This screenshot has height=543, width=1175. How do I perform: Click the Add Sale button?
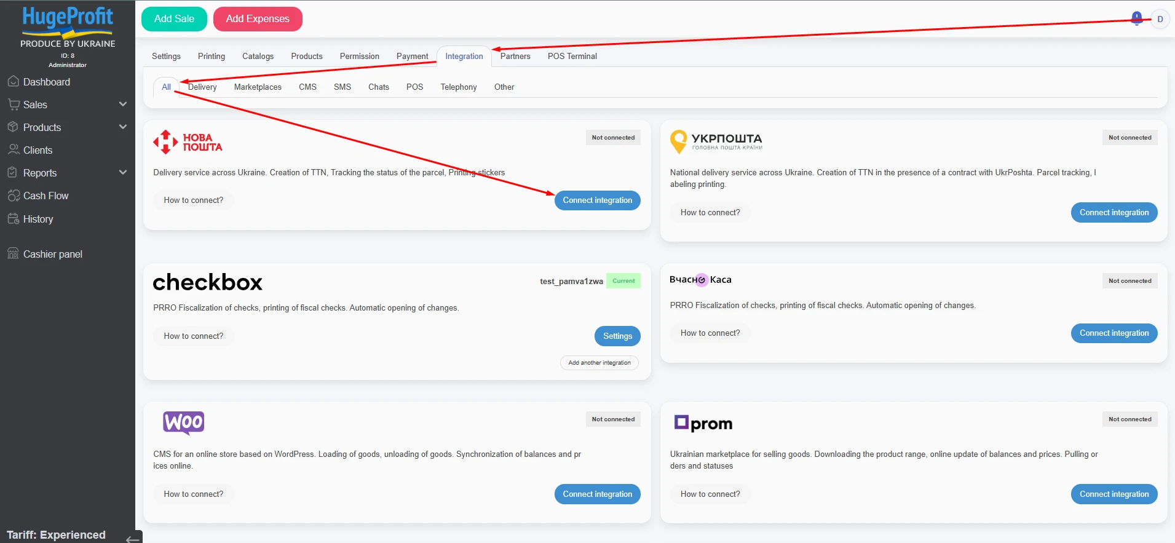174,19
